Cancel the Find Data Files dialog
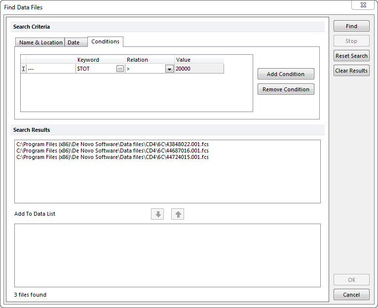The image size is (378, 308). coord(351,295)
